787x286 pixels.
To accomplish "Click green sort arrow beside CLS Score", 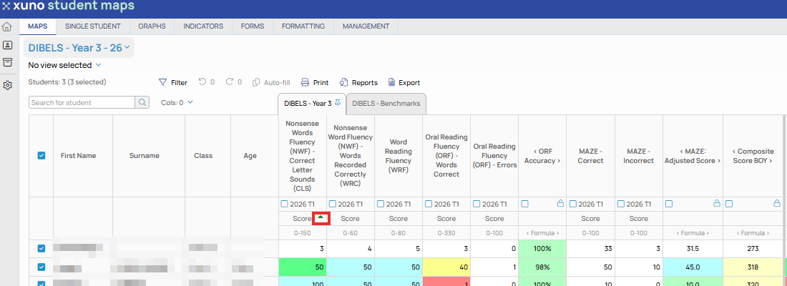I will [x=321, y=218].
